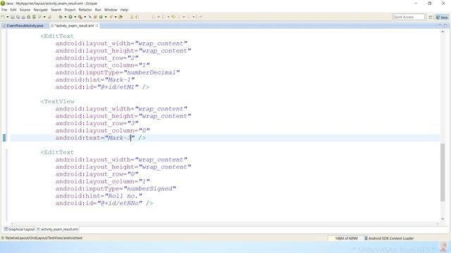Click the green Run icon
451x253 pixels.
[x=70, y=17]
